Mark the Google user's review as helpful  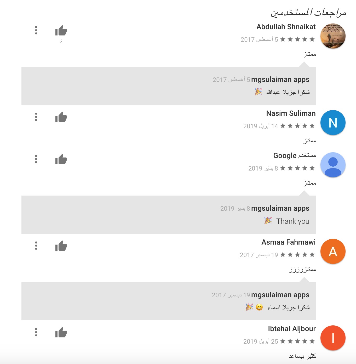[x=61, y=160]
